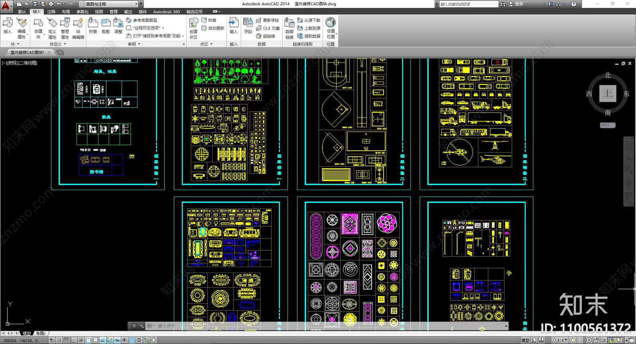This screenshot has height=344, width=636.
Task: Click the steering wheel icon in navigation bar
Action: point(628,146)
